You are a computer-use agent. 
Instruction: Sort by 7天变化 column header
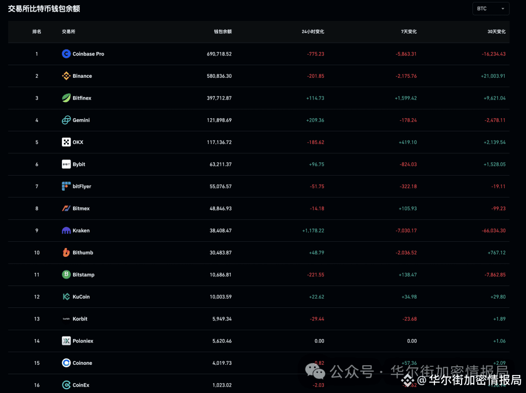[x=409, y=32]
